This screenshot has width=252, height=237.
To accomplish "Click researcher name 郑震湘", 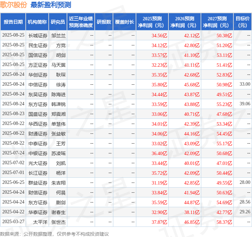I will coord(59,114).
